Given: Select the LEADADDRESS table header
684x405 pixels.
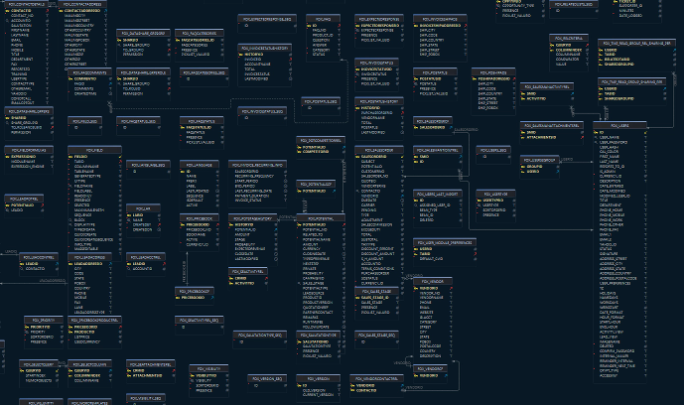Looking at the screenshot, I should point(89,257).
